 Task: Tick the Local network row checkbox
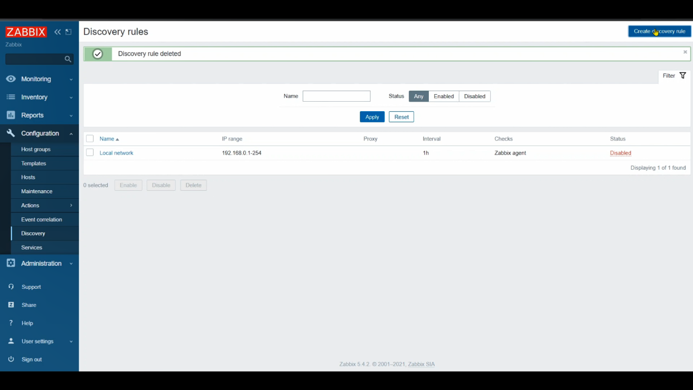[90, 153]
